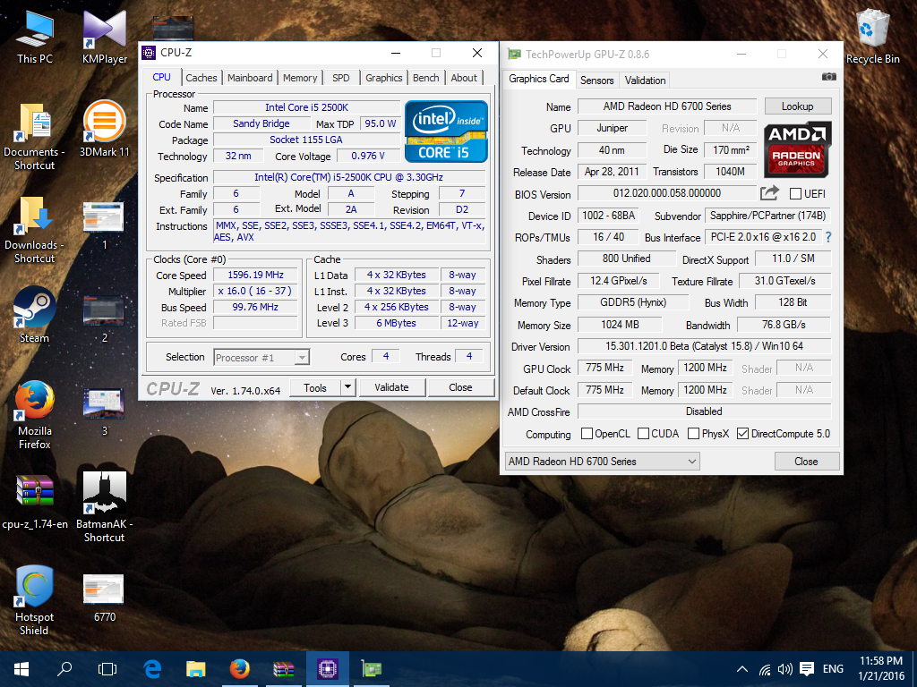This screenshot has width=917, height=687.
Task: Open the ENG language indicator
Action: (834, 669)
